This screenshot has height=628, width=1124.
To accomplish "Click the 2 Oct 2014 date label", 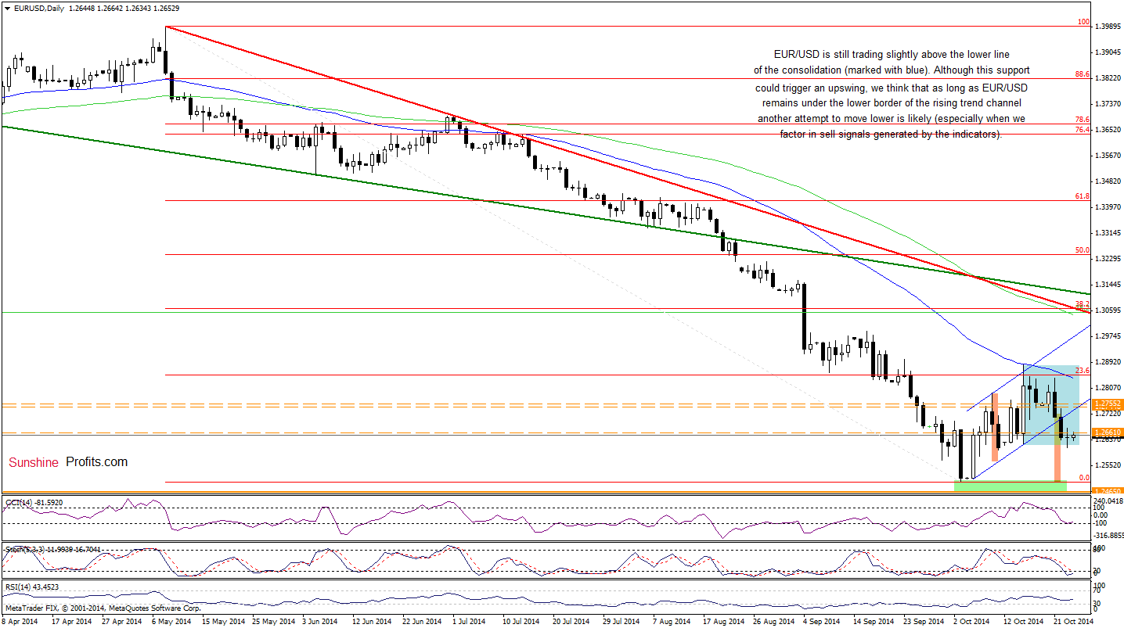I will [971, 621].
